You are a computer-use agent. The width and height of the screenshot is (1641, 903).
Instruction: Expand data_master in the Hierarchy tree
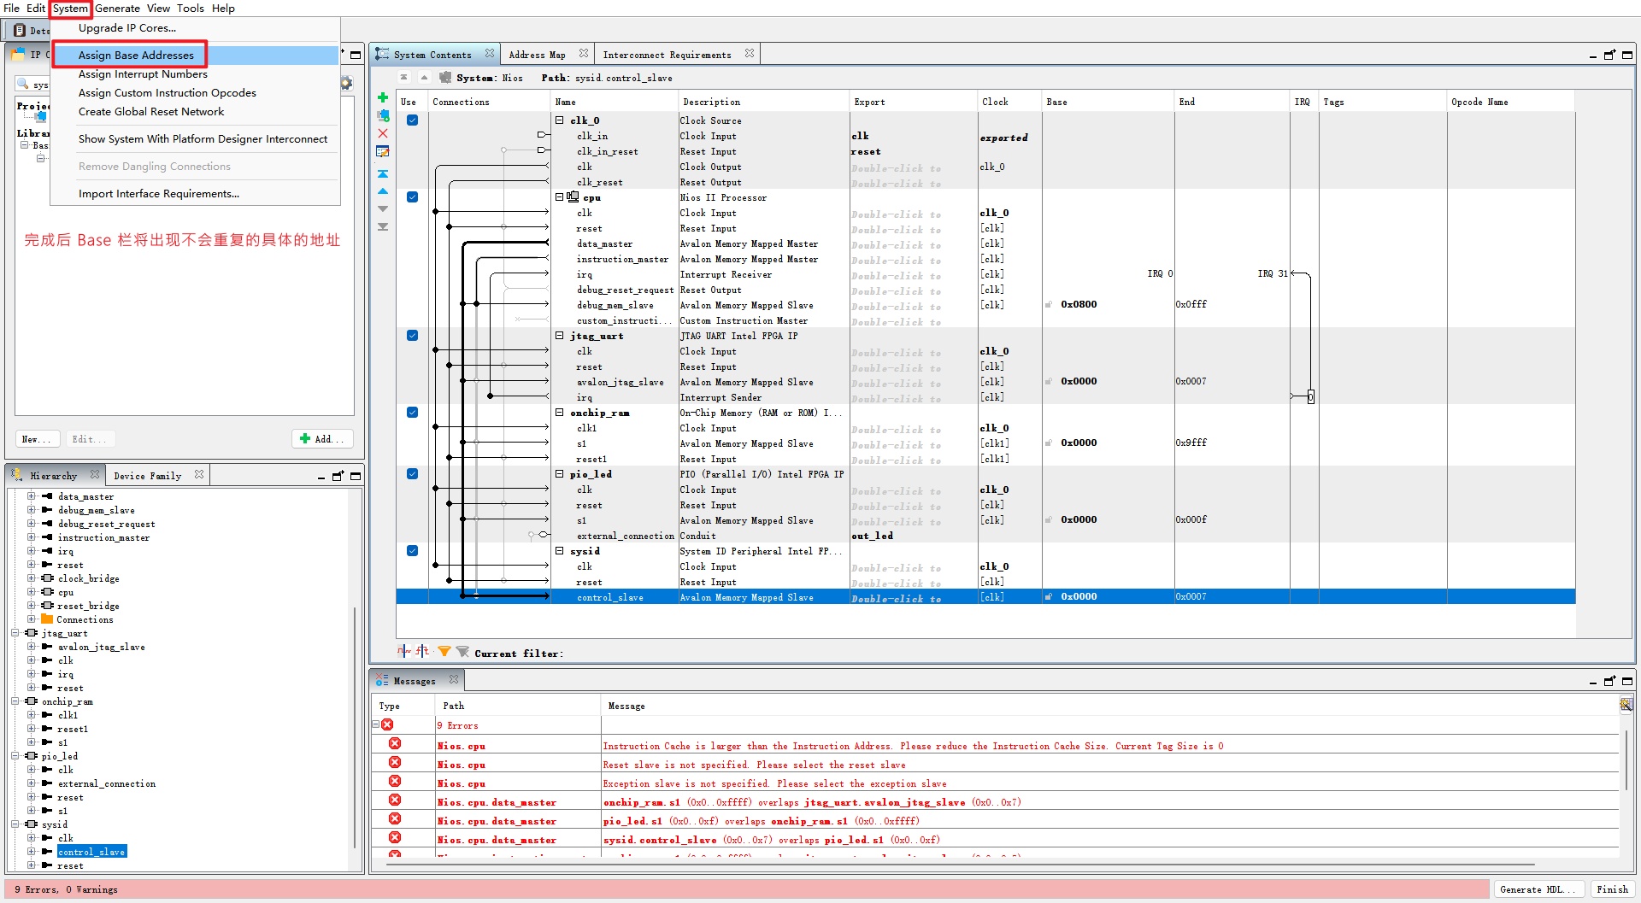click(32, 496)
